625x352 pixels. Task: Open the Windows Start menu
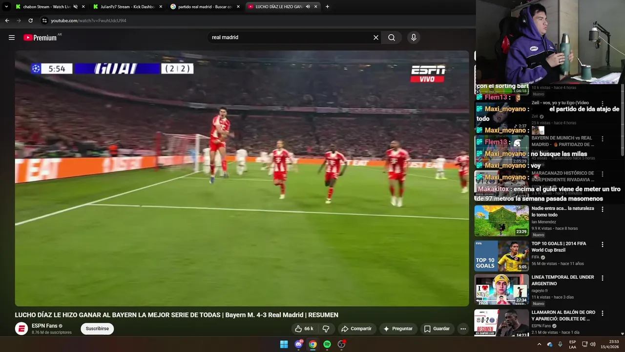click(284, 344)
